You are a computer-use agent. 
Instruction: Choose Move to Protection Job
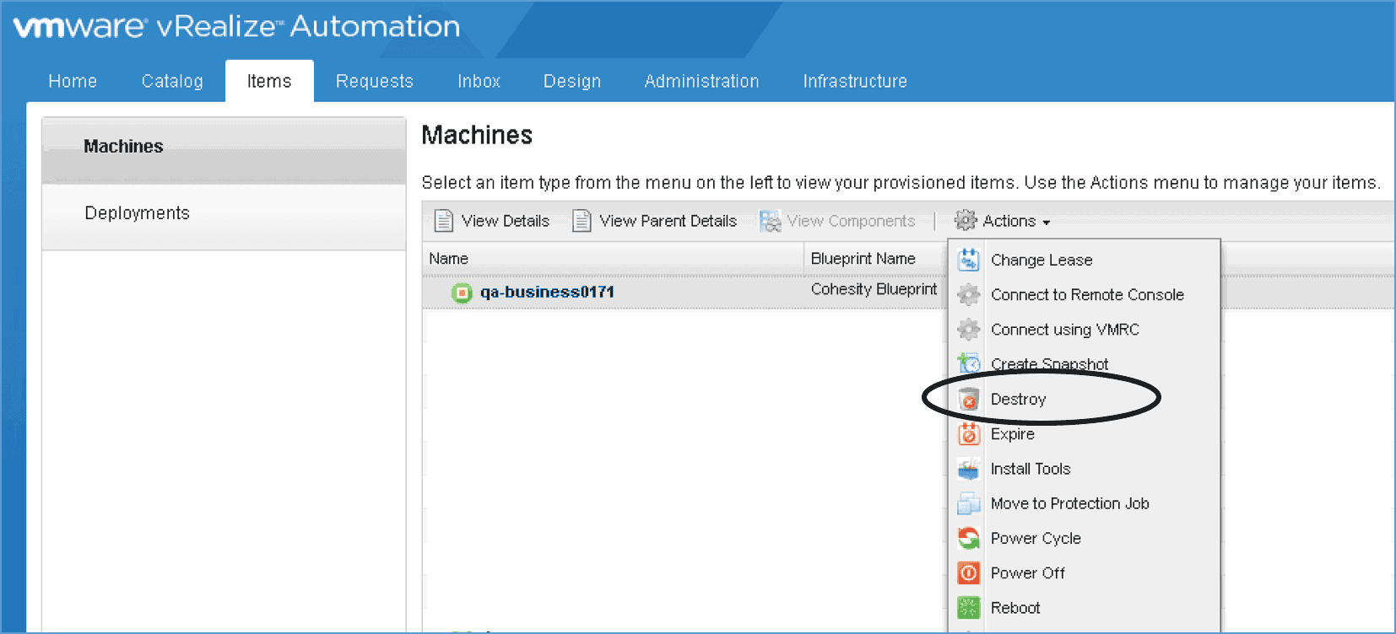pyautogui.click(x=1069, y=503)
